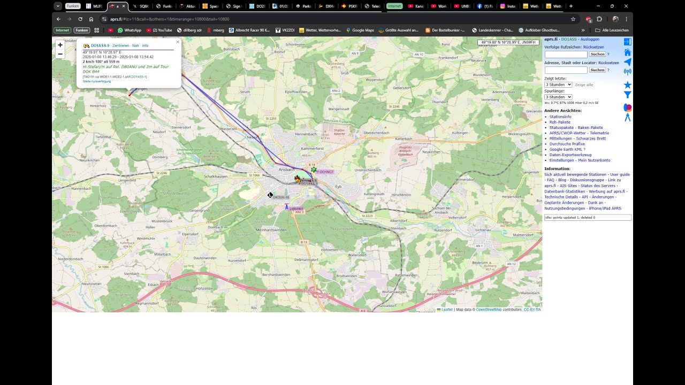Open DO1ASS-1 igate link in popup

coord(139,77)
